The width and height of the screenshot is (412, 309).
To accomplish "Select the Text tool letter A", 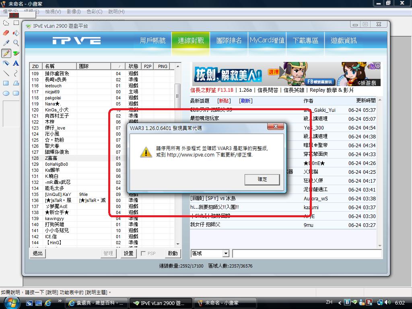I will 16,63.
